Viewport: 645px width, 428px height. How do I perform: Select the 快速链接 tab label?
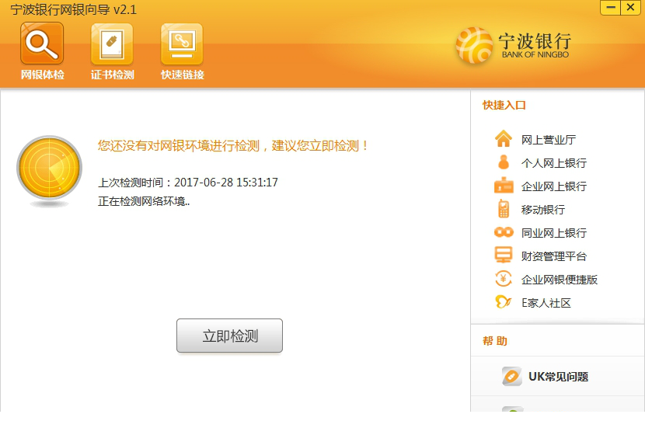pyautogui.click(x=183, y=75)
